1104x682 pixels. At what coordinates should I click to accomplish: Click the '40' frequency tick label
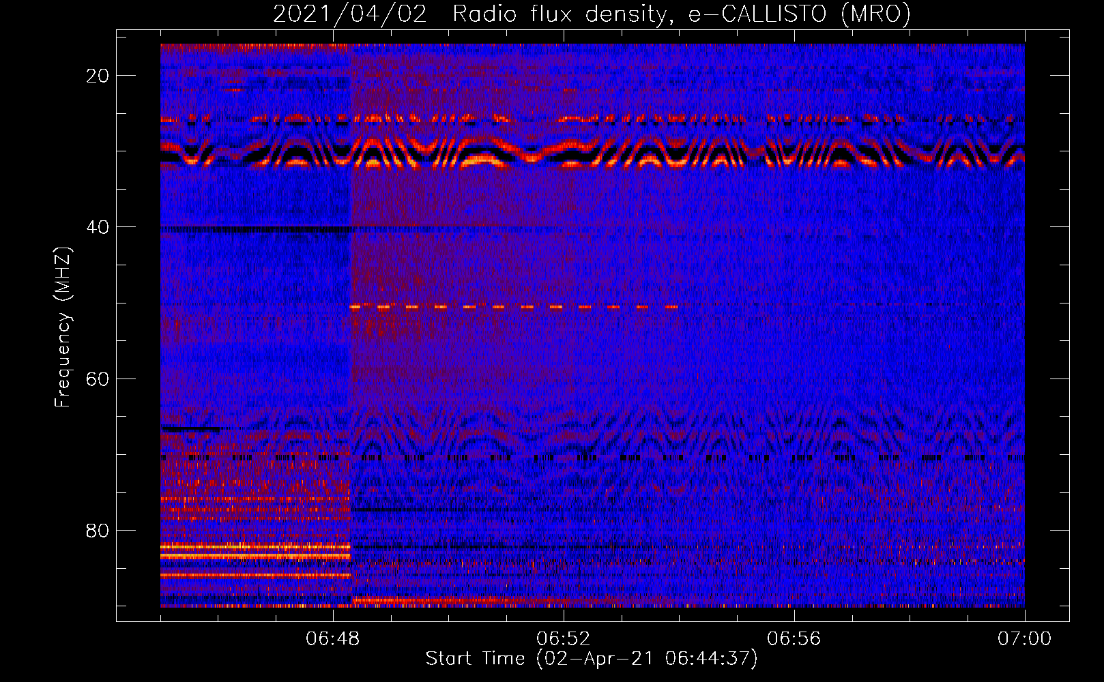[98, 227]
